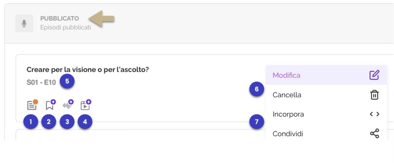The height and width of the screenshot is (167, 394).
Task: Click the number 6 annotation badge
Action: click(257, 89)
